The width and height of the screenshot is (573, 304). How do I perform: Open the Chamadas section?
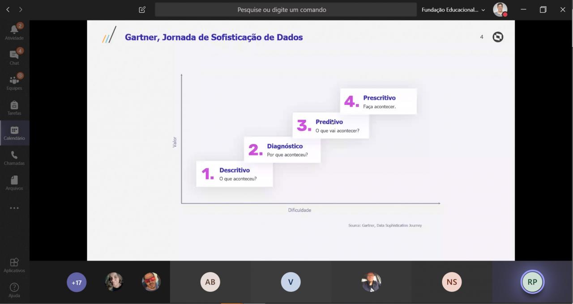[14, 158]
